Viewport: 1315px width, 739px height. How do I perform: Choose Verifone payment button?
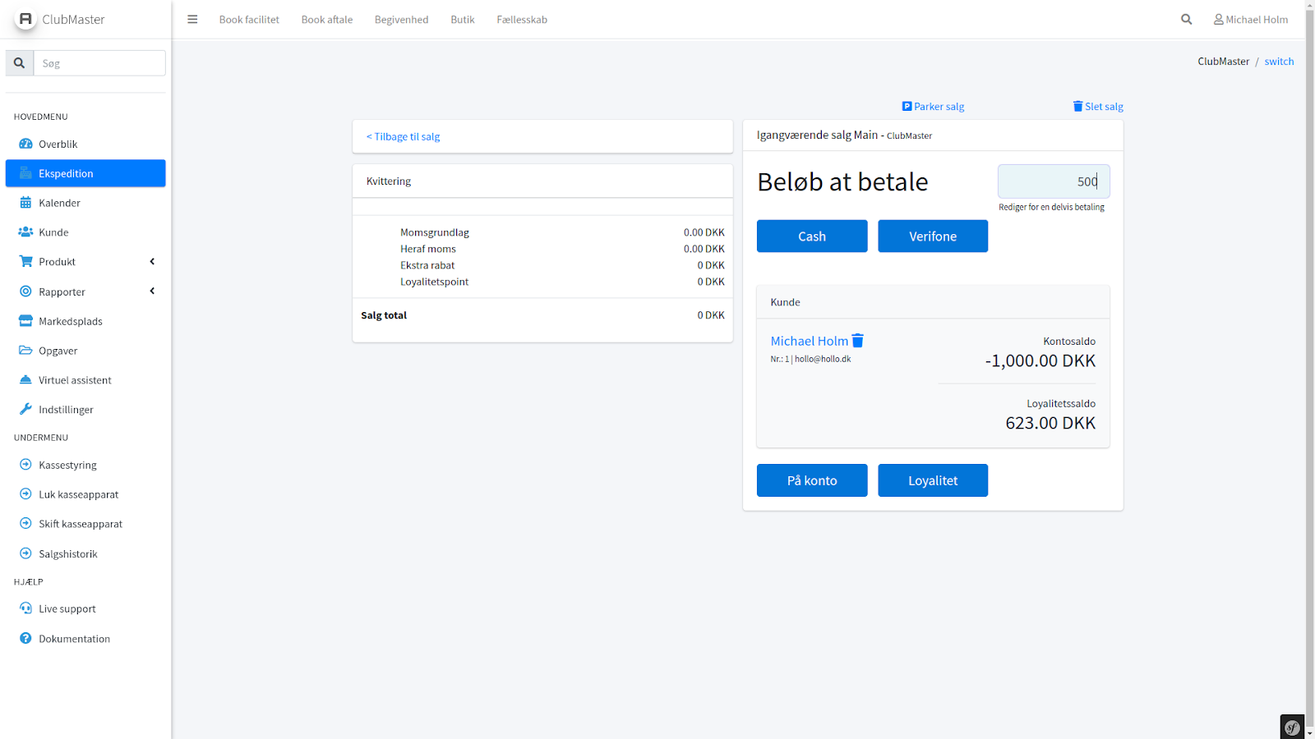pyautogui.click(x=932, y=236)
